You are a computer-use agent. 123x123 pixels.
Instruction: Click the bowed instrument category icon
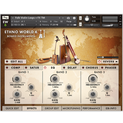(x=42, y=34)
